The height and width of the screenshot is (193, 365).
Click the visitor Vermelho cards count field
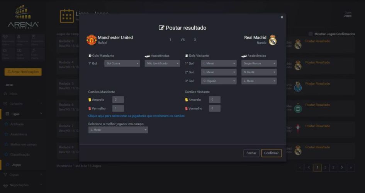pos(215,108)
